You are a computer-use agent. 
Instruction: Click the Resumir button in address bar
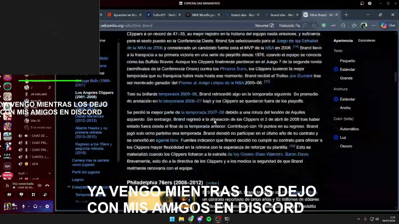[265, 26]
